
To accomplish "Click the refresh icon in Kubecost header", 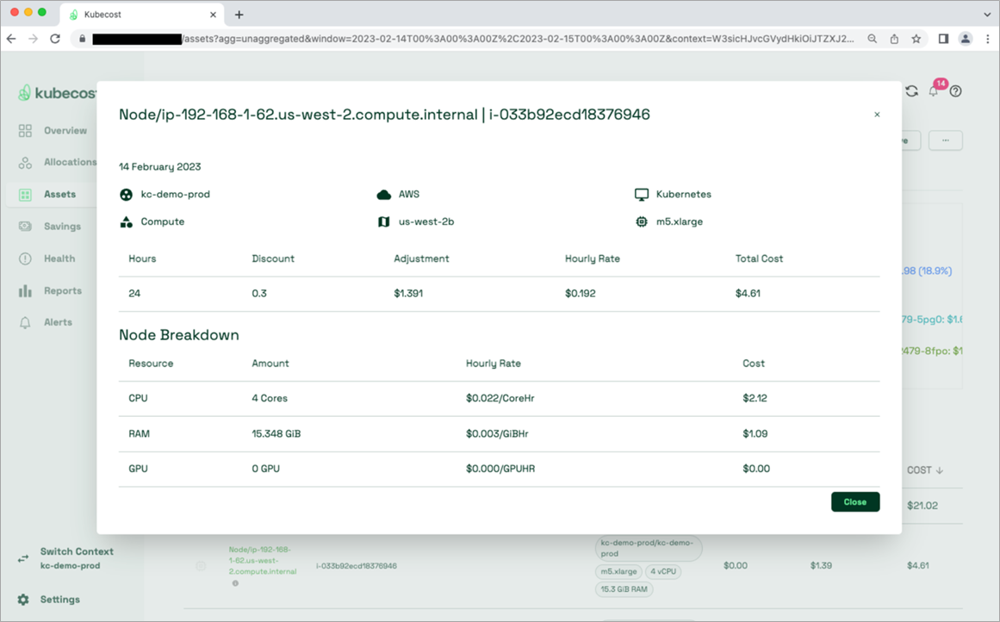I will click(x=912, y=91).
